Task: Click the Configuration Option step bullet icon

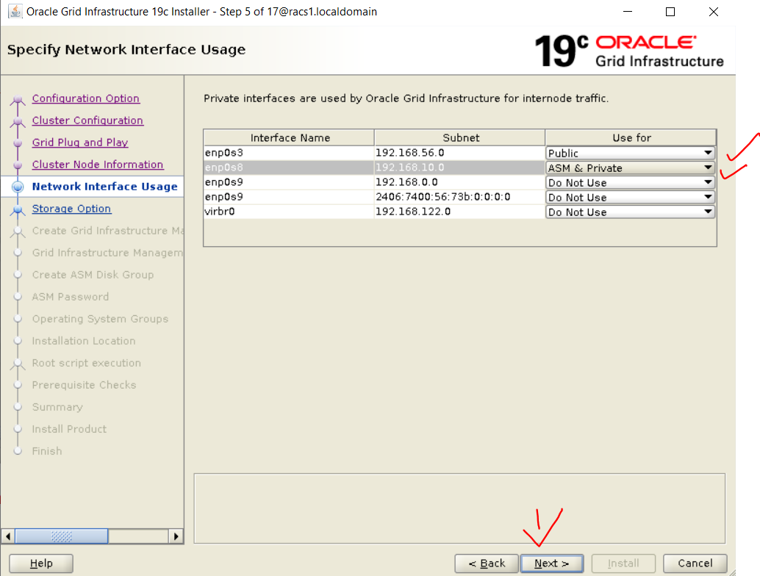Action: (18, 99)
